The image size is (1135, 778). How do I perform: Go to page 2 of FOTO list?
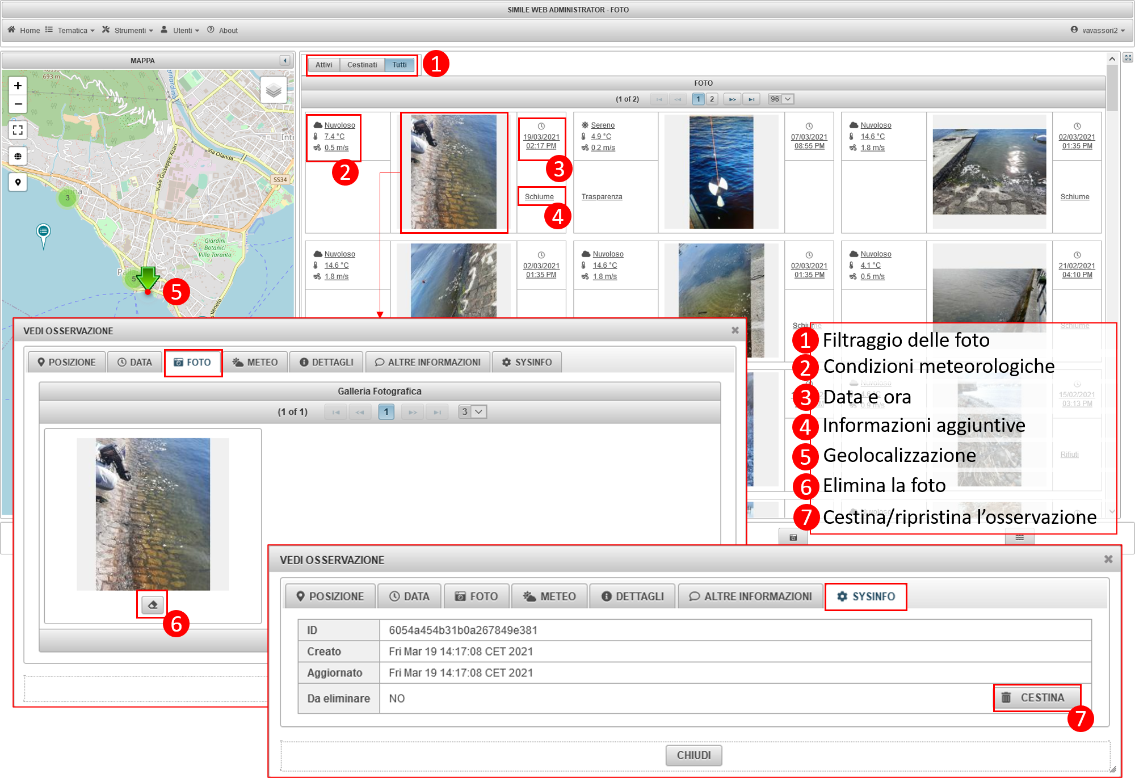click(712, 99)
